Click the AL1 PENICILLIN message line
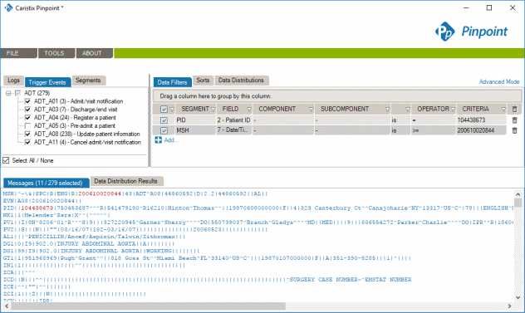Image resolution: width=525 pixels, height=313 pixels. pyautogui.click(x=94, y=237)
